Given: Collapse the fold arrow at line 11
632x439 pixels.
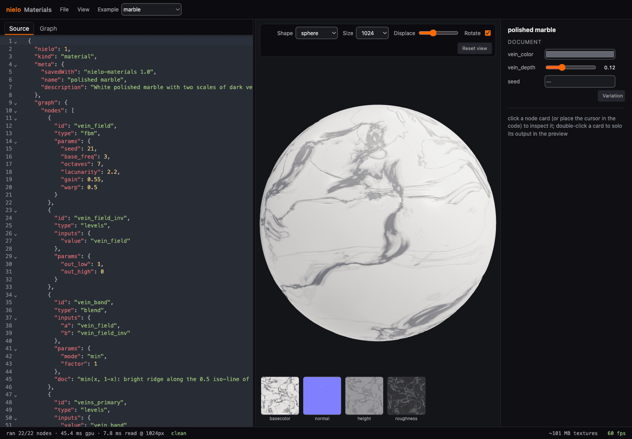Looking at the screenshot, I should tap(15, 119).
